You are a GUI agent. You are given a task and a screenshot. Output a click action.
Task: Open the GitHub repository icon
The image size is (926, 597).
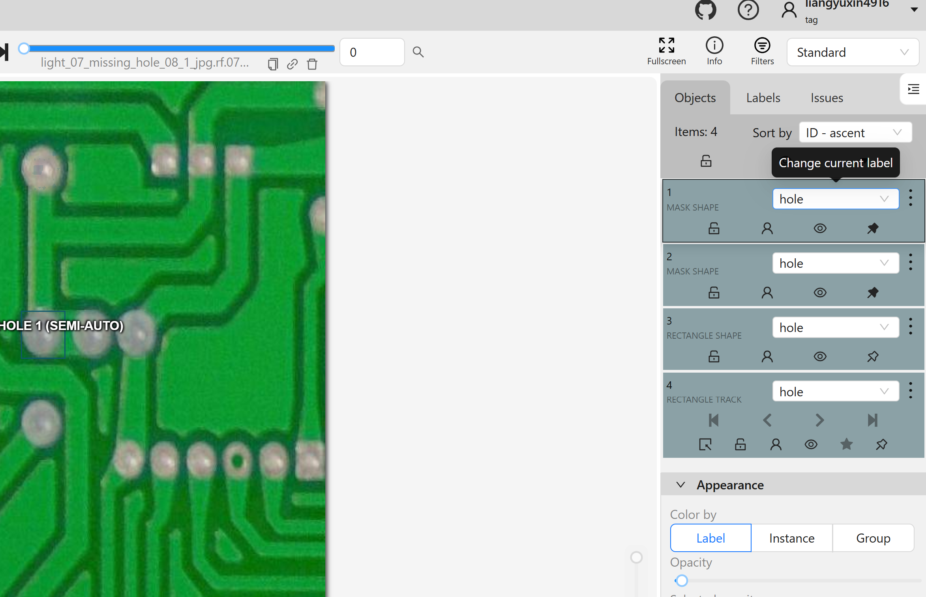705,9
